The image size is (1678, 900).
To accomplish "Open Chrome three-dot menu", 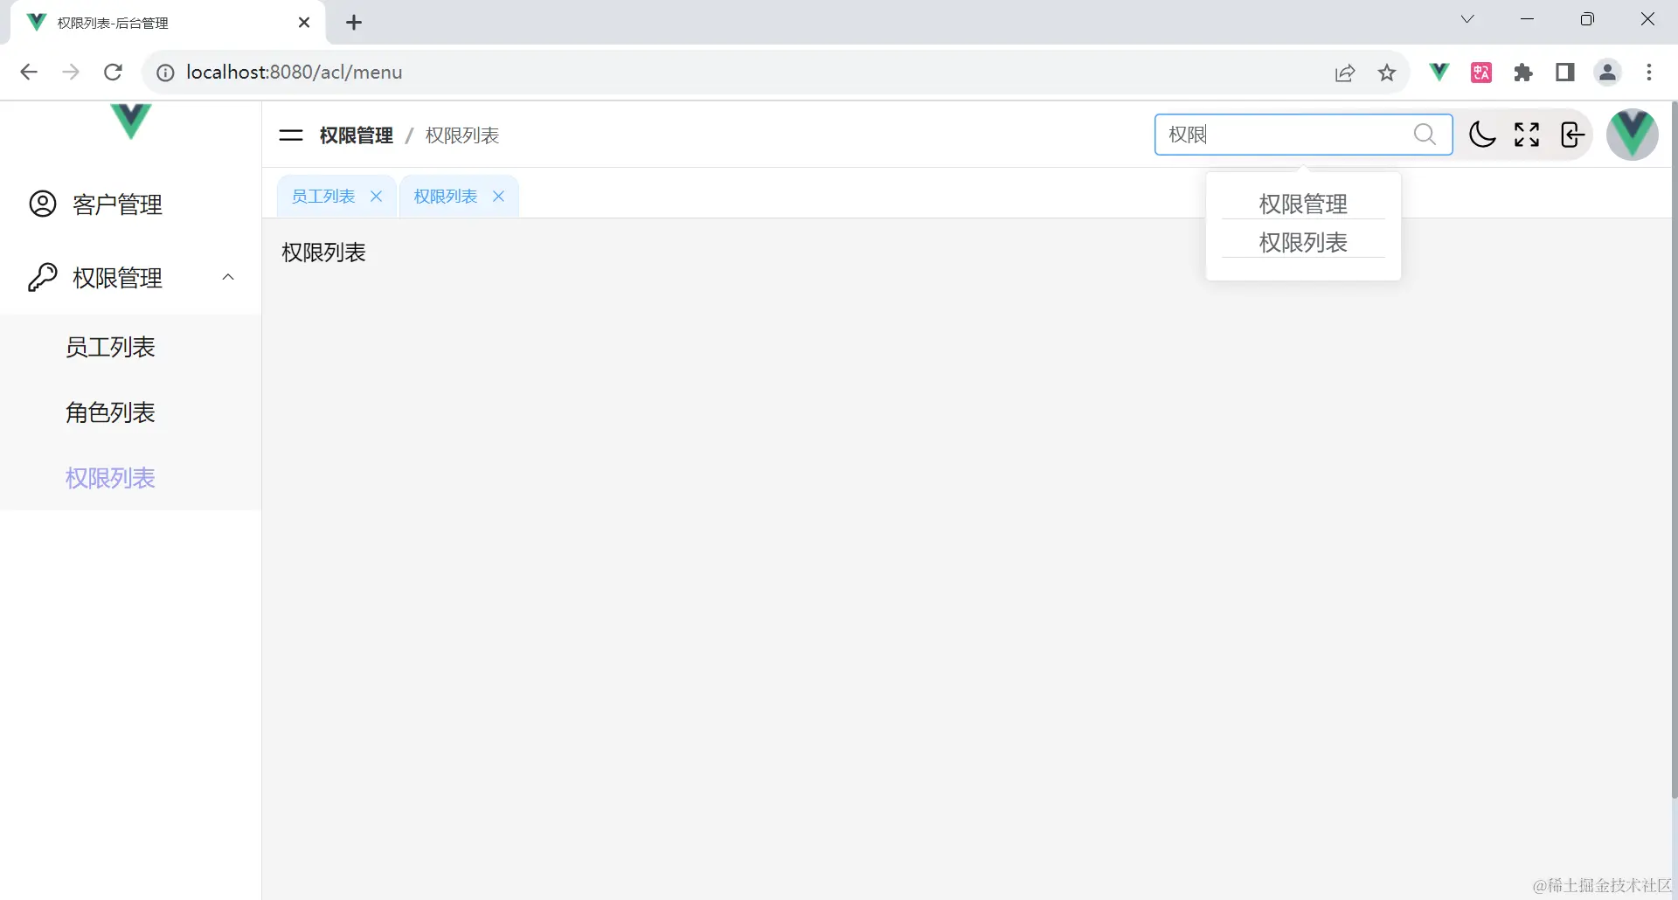I will point(1649,73).
